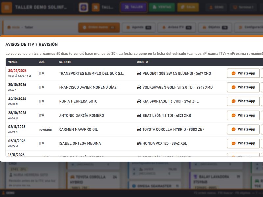Switch to the purple TALLER module tab
The image size is (263, 197).
134,7
